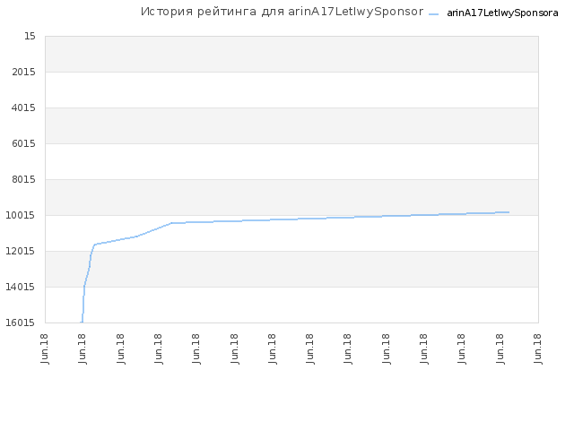The width and height of the screenshot is (574, 430).
Task: Click the chart title text
Action: (282, 12)
